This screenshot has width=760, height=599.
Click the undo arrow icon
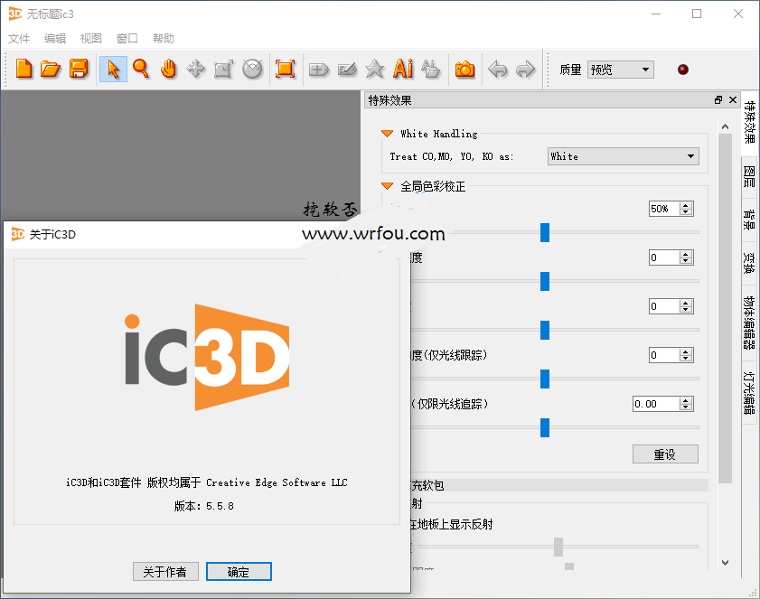tap(497, 70)
